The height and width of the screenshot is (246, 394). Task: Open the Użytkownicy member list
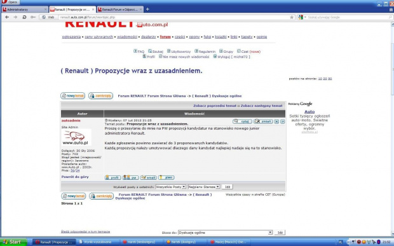coord(179,51)
